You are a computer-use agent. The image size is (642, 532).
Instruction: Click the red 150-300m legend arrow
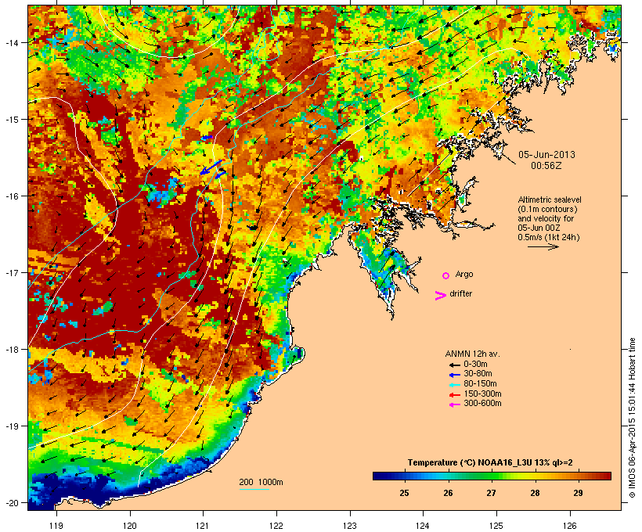tap(454, 395)
